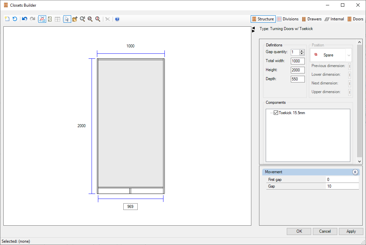Click the properties panel scroll down arrow
This screenshot has height=245, width=366.
pos(359,161)
